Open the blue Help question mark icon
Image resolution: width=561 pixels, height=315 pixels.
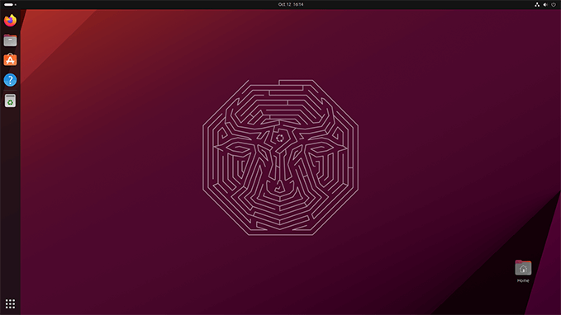click(x=10, y=80)
